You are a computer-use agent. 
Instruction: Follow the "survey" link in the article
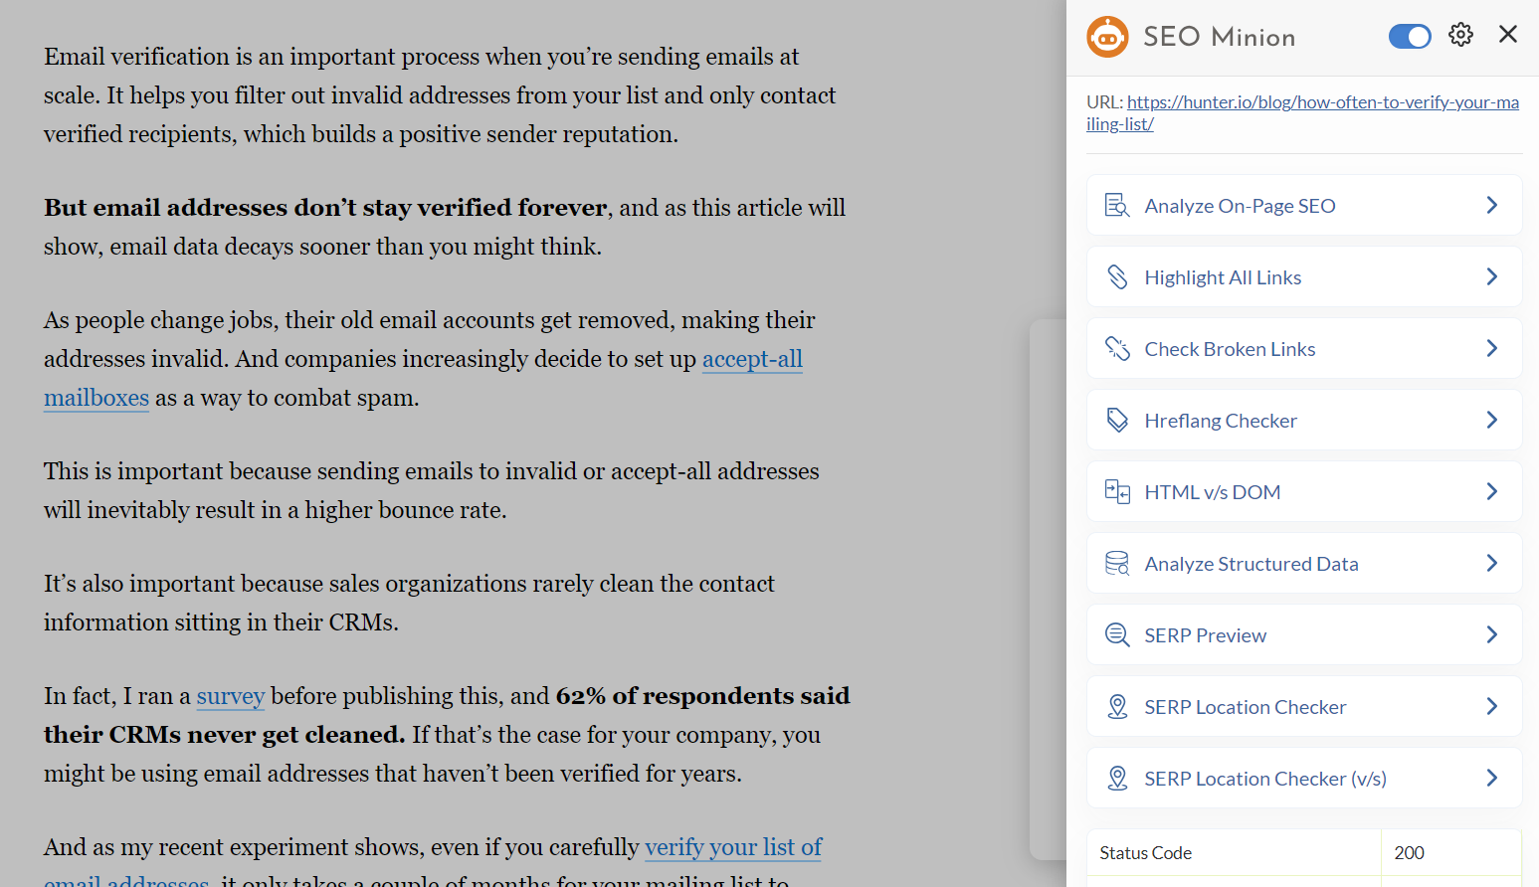[230, 696]
